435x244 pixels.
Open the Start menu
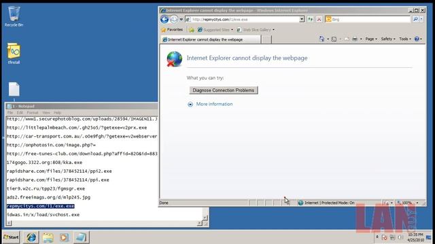tap(11, 237)
